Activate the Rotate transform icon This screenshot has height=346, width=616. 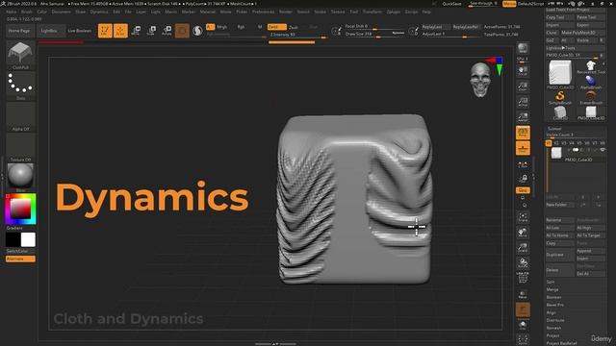pos(167,31)
